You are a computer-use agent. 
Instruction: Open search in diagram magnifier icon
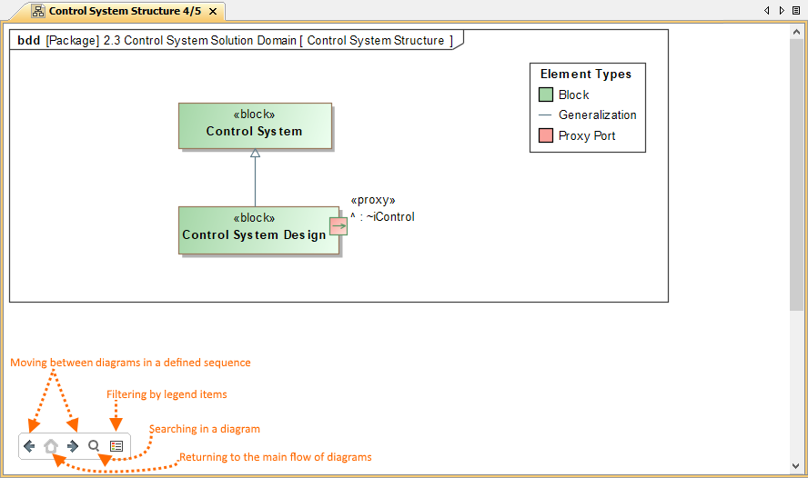click(x=94, y=445)
